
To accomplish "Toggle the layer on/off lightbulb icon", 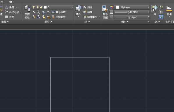I will [34, 7].
